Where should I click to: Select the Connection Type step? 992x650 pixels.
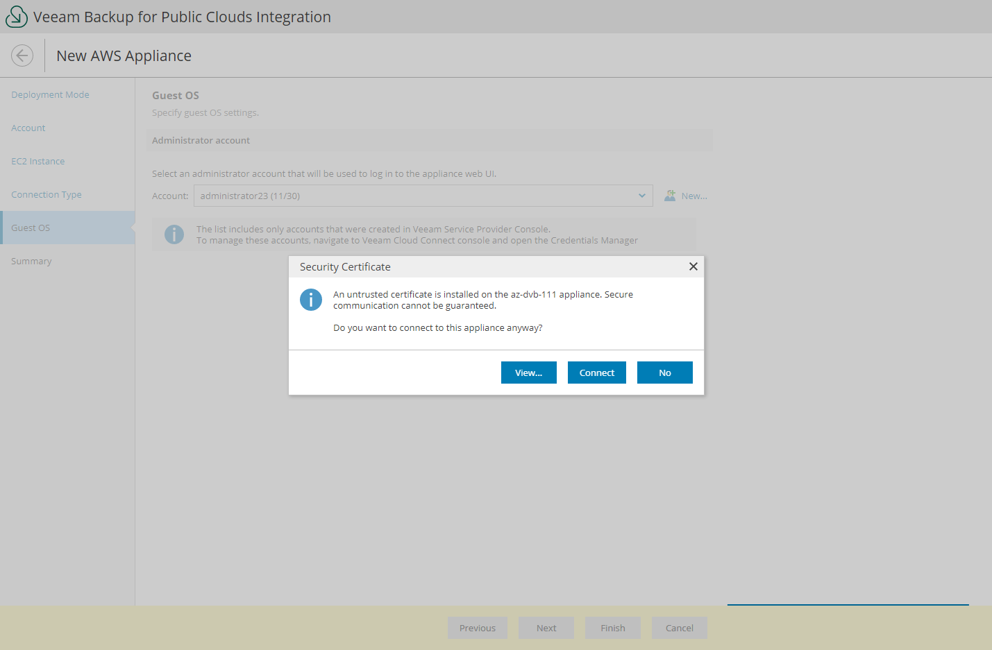pyautogui.click(x=46, y=194)
